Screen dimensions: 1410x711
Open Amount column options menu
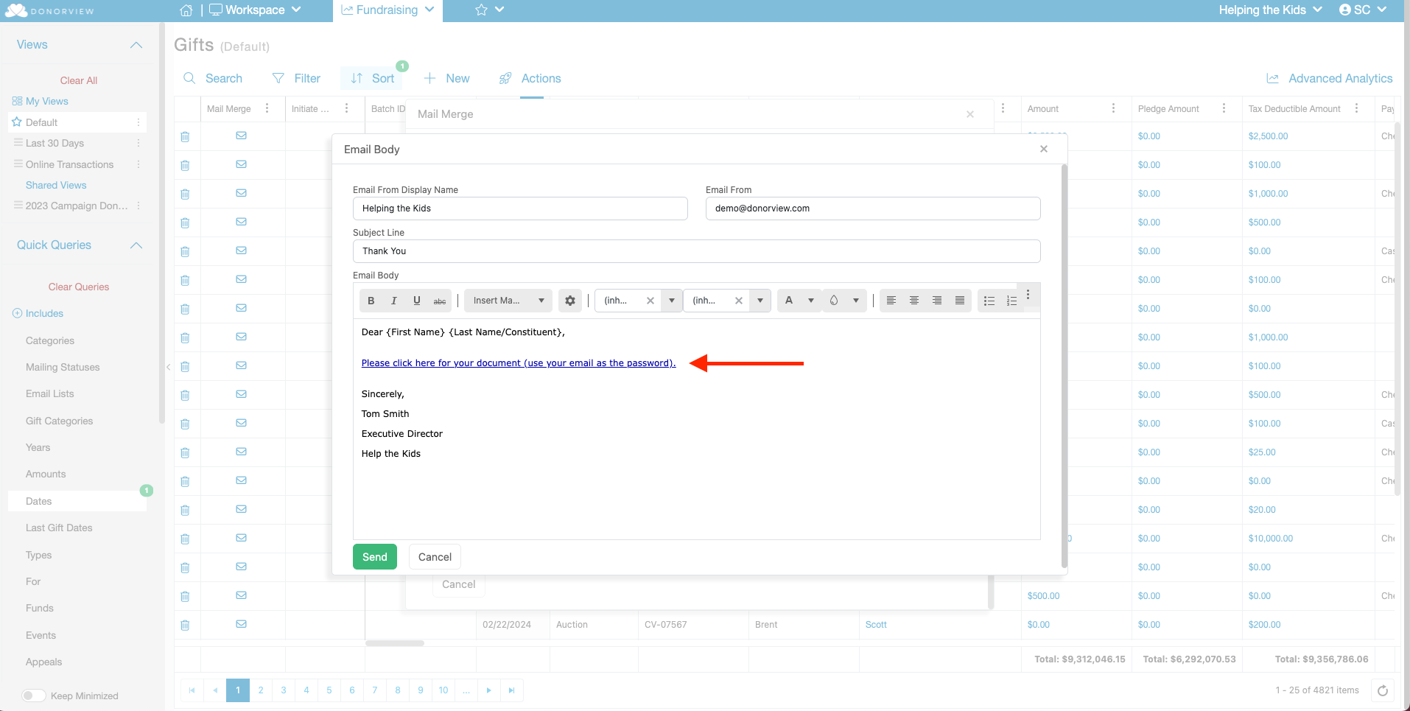pos(1113,108)
